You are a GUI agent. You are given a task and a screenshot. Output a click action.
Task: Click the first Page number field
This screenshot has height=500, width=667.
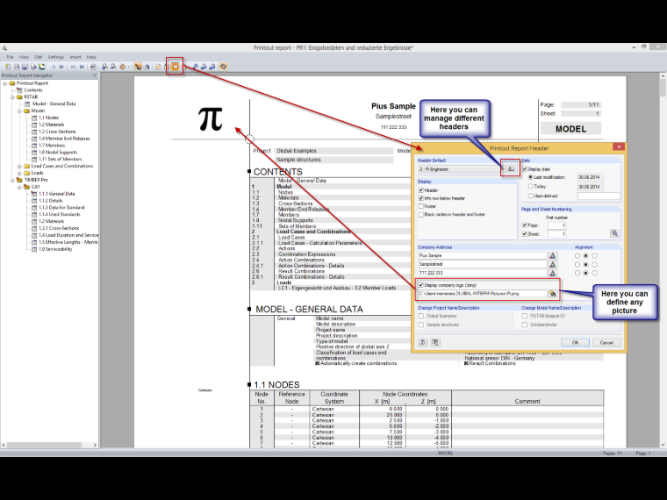click(x=556, y=225)
